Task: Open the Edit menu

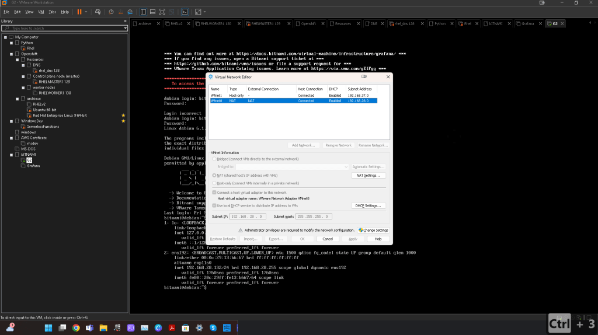Action: (18, 12)
